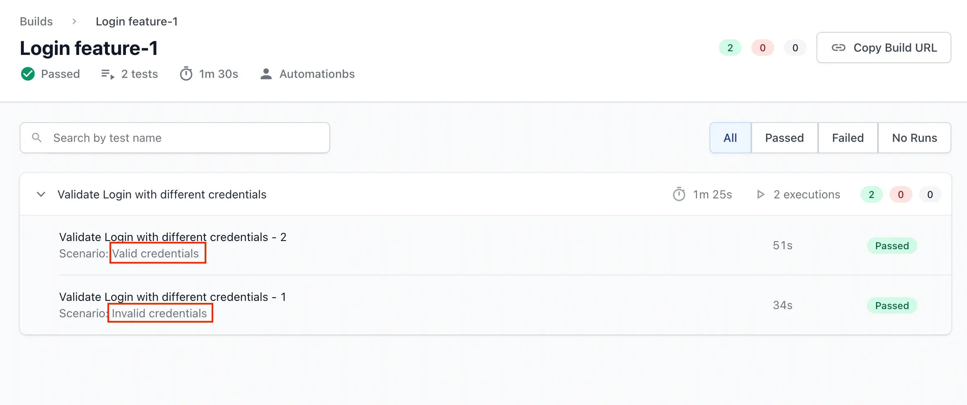Click the red failed count badge in header
This screenshot has height=405, width=967.
[x=762, y=48]
